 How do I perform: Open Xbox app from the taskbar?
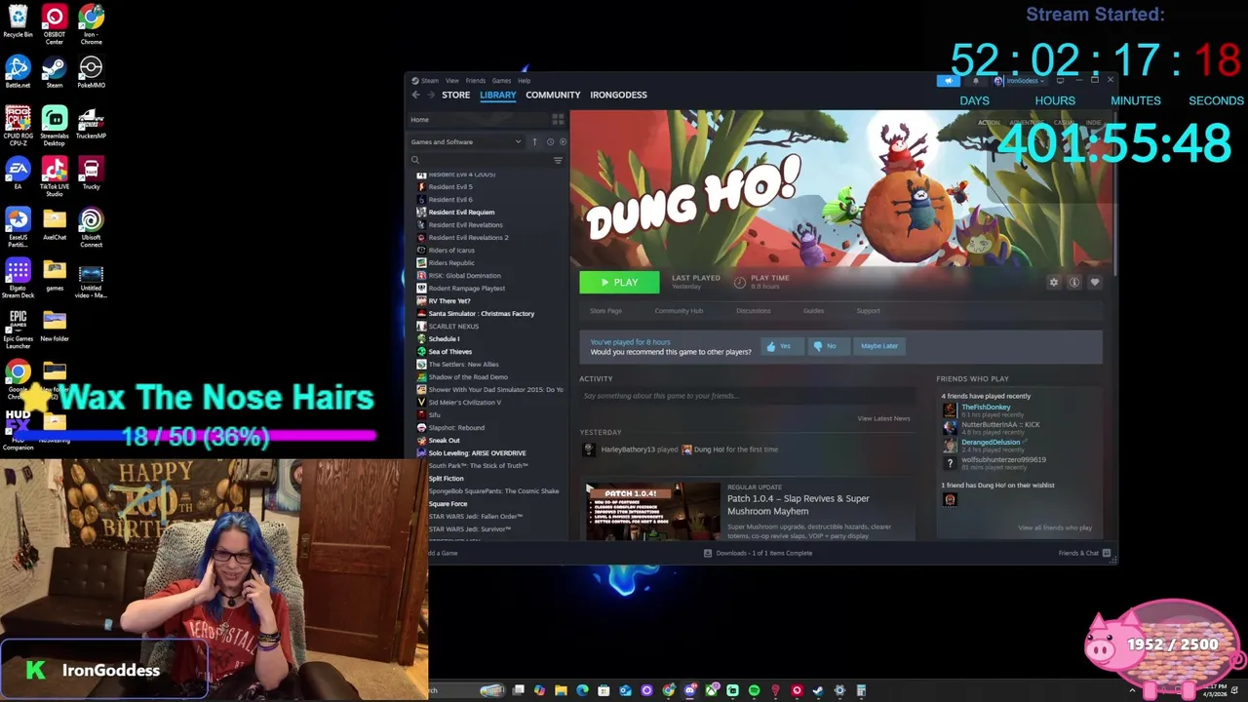712,690
